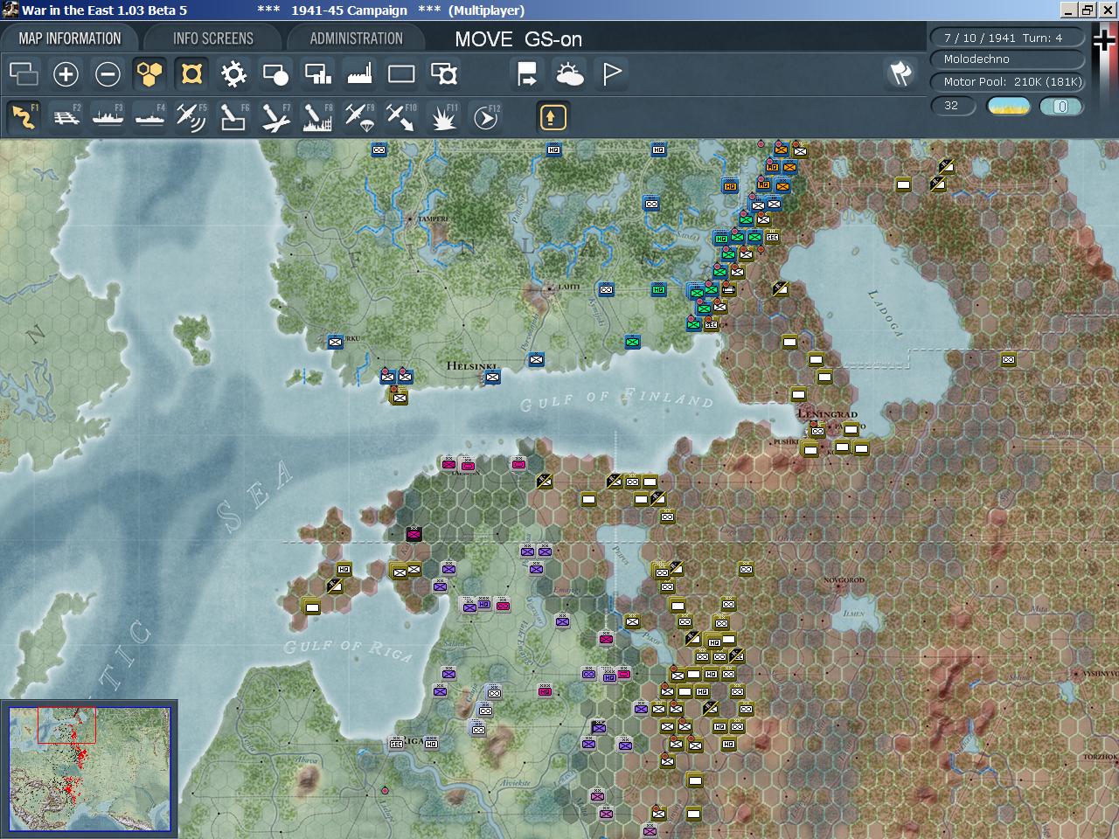Image resolution: width=1119 pixels, height=839 pixels.
Task: Click the rectangle-with-gear toolbar icon
Action: pyautogui.click(x=444, y=74)
